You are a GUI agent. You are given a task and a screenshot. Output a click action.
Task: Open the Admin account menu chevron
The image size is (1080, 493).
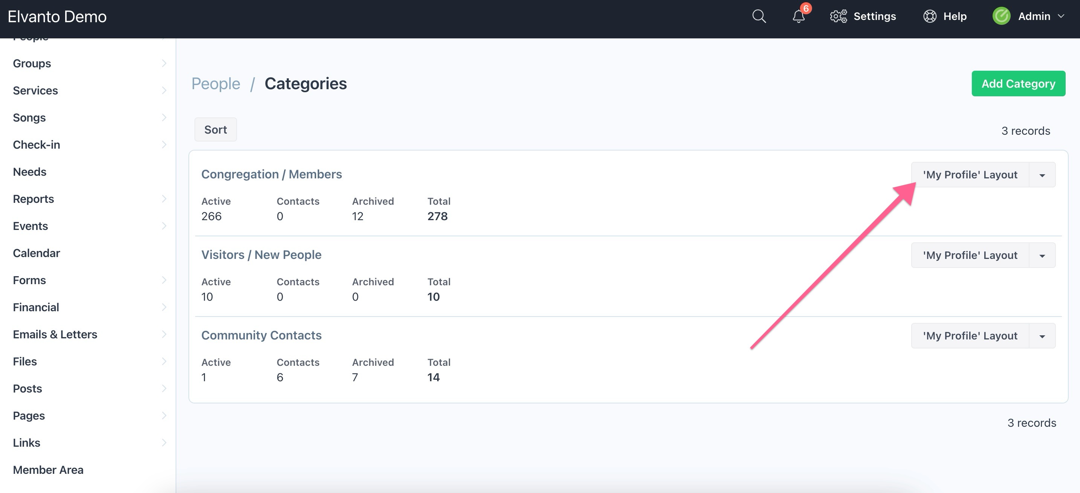tap(1061, 16)
